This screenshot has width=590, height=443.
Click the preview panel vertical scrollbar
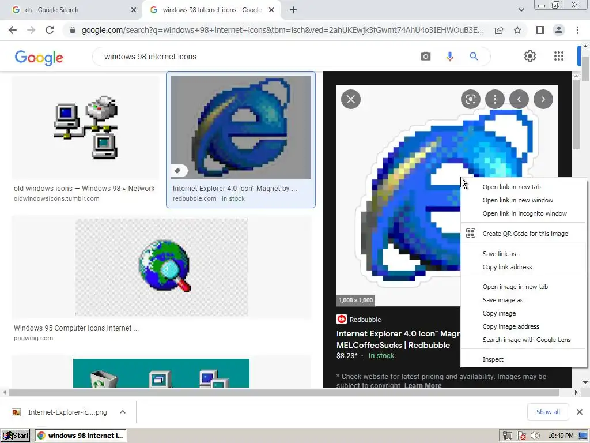point(576,115)
